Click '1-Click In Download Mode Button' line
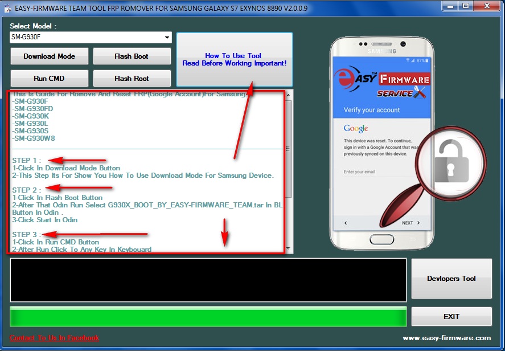Screen dimensions: 505x351 coord(67,168)
